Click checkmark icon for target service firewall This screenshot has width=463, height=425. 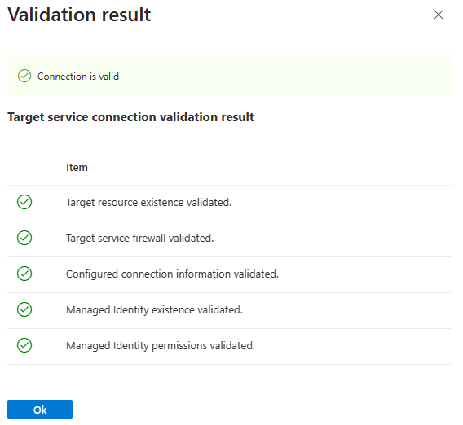(x=24, y=238)
